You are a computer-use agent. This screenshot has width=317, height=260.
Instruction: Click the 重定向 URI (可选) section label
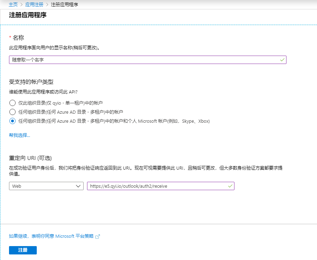coord(30,158)
